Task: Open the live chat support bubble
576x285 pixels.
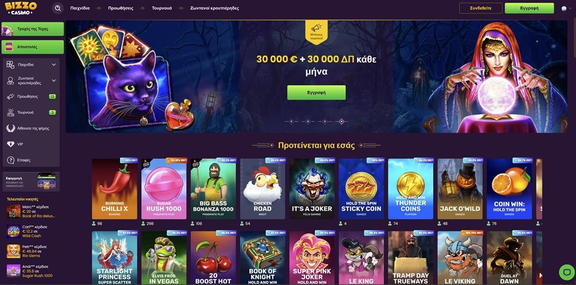Action: 566,272
